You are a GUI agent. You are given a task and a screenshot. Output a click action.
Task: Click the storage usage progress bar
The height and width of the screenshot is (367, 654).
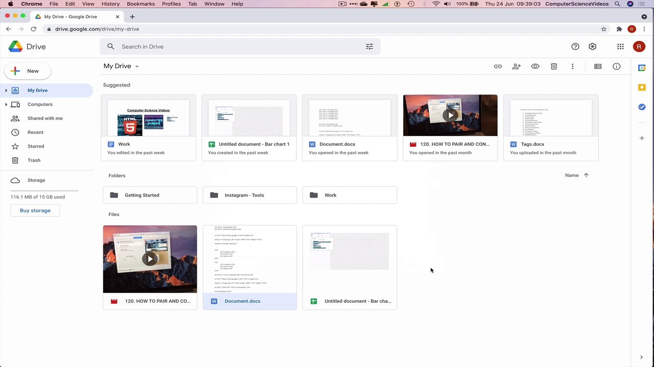(x=44, y=191)
